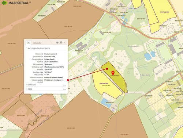The height and width of the screenshot is (138, 183).
Task: Select the Info tab
Action: pyautogui.click(x=28, y=43)
